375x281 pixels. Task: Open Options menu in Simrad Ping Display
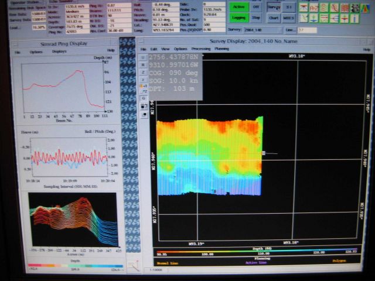36,52
